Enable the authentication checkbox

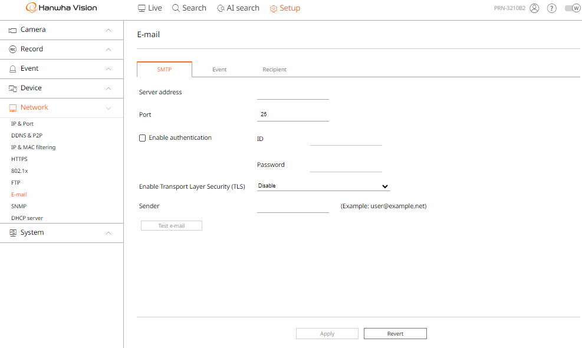pyautogui.click(x=142, y=137)
